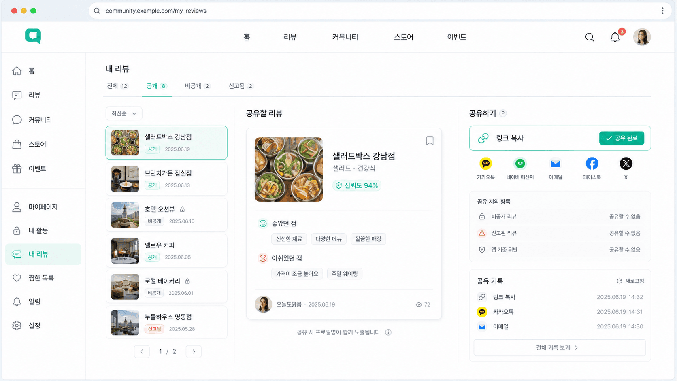Click the 가격이 조금 높아요 tag

tap(297, 274)
